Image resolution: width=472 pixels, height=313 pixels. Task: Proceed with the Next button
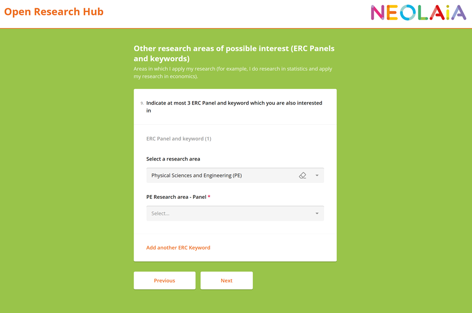[227, 281]
